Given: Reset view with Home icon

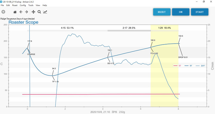Looking at the screenshot, I should [15, 12].
